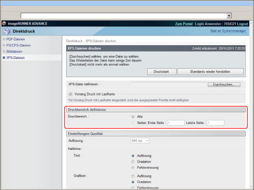Click the Direktdruck : XPS-Dateien drucken breadcrumb
Image resolution: width=254 pixels, height=190 pixels.
(x=91, y=41)
